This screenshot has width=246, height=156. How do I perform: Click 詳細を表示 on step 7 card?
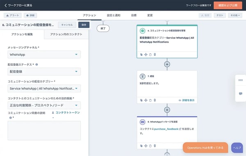pos(187,100)
